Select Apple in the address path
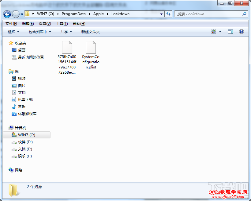251x201 pixels. 99,14
